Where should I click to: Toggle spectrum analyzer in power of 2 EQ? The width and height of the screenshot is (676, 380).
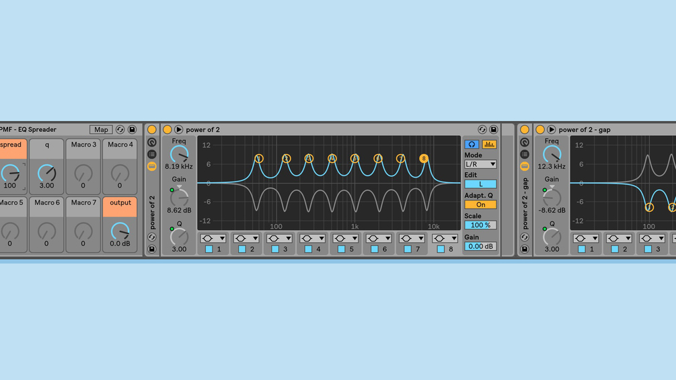(x=489, y=145)
